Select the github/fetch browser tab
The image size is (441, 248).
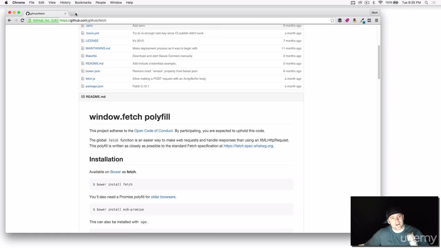[45, 13]
